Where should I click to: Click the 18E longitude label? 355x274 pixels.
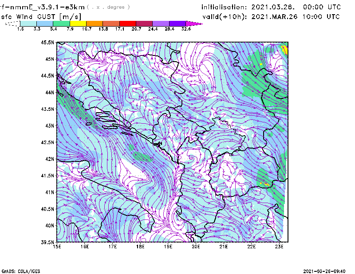pos(140,247)
